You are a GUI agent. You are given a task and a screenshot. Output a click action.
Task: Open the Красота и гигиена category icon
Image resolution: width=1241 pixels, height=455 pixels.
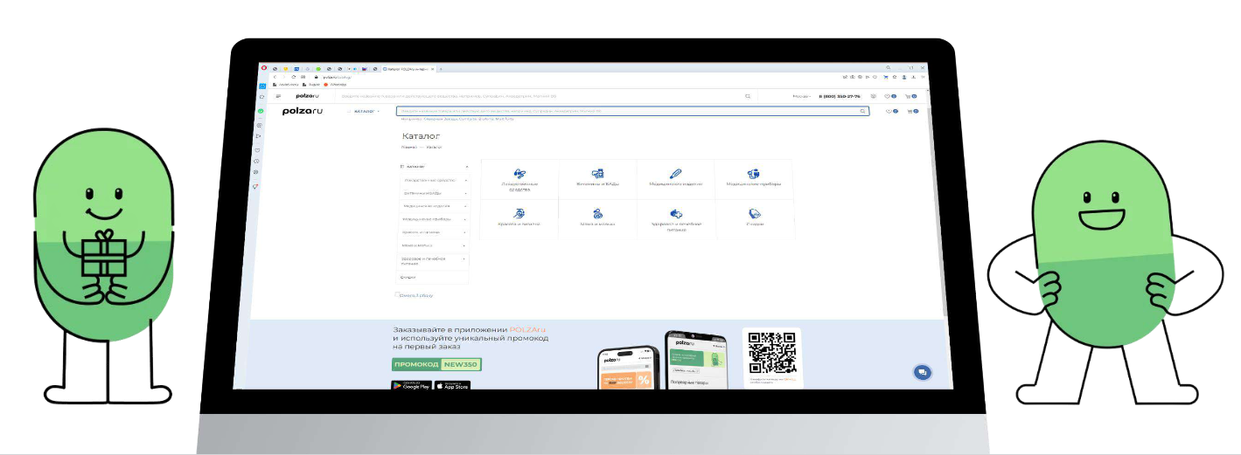point(519,213)
